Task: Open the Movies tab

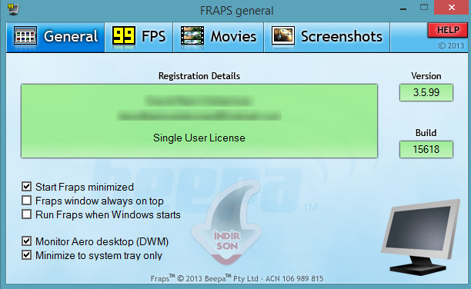Action: click(219, 37)
